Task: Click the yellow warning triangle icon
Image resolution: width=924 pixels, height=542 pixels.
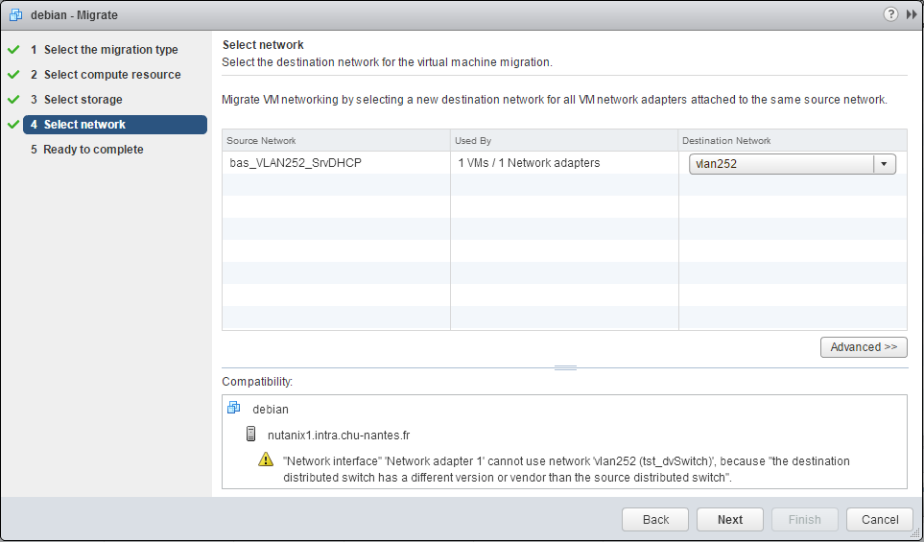Action: pos(267,460)
